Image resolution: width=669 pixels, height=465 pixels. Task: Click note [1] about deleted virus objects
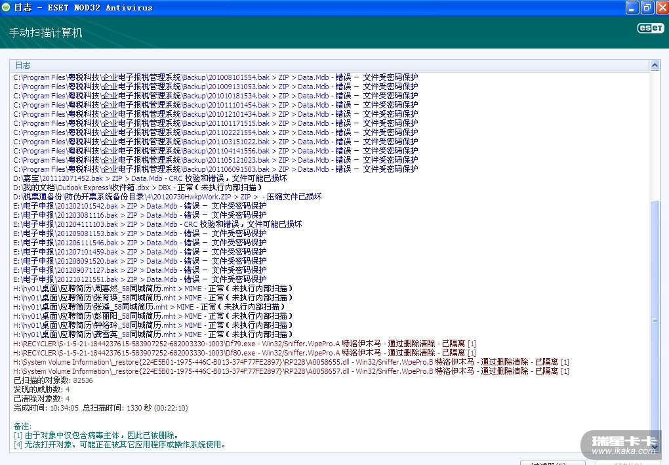click(96, 435)
